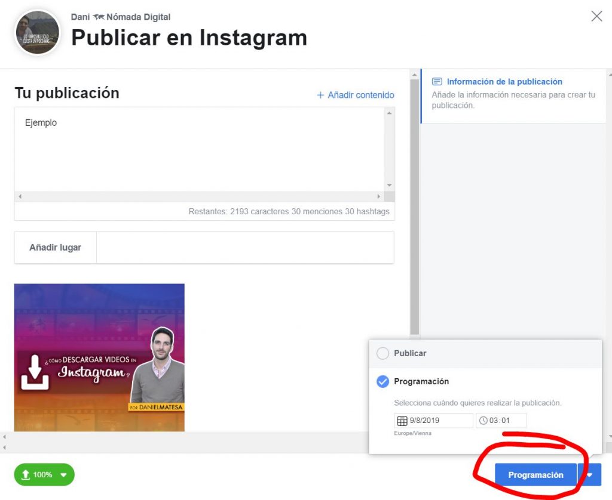Click the time field showing 03:01
Image resolution: width=612 pixels, height=500 pixels.
tap(501, 421)
